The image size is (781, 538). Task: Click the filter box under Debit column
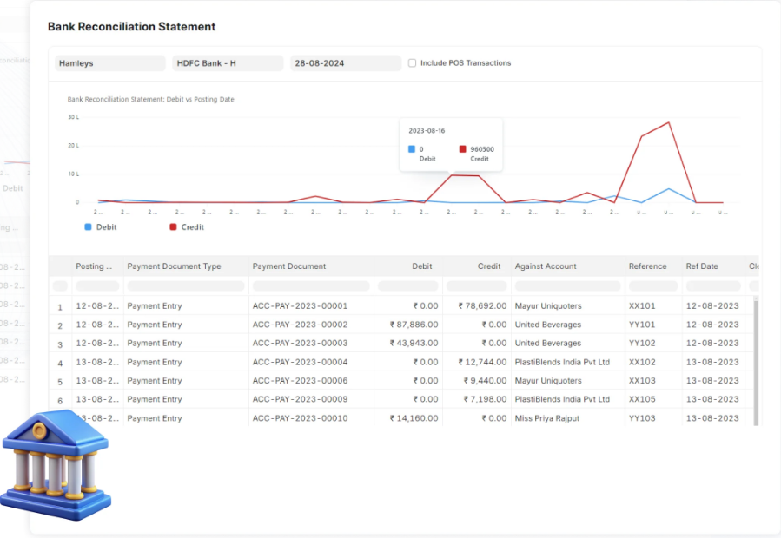(407, 286)
